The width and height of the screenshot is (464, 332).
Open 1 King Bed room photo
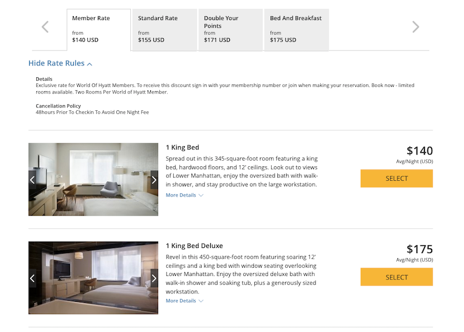[x=93, y=179]
